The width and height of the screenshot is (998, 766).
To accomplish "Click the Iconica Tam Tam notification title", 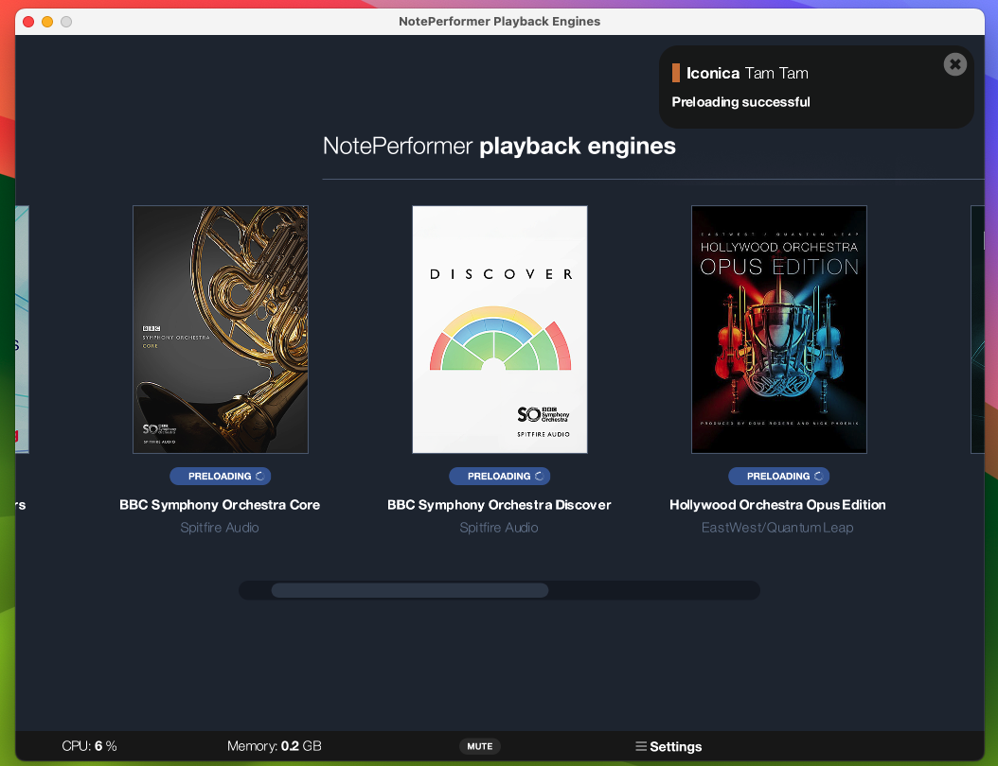I will click(x=747, y=73).
